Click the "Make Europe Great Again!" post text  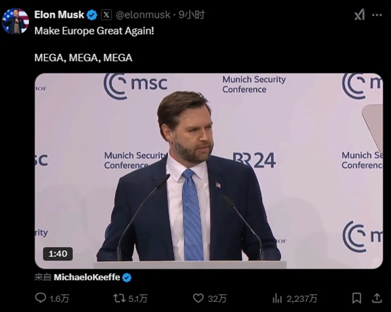(94, 31)
